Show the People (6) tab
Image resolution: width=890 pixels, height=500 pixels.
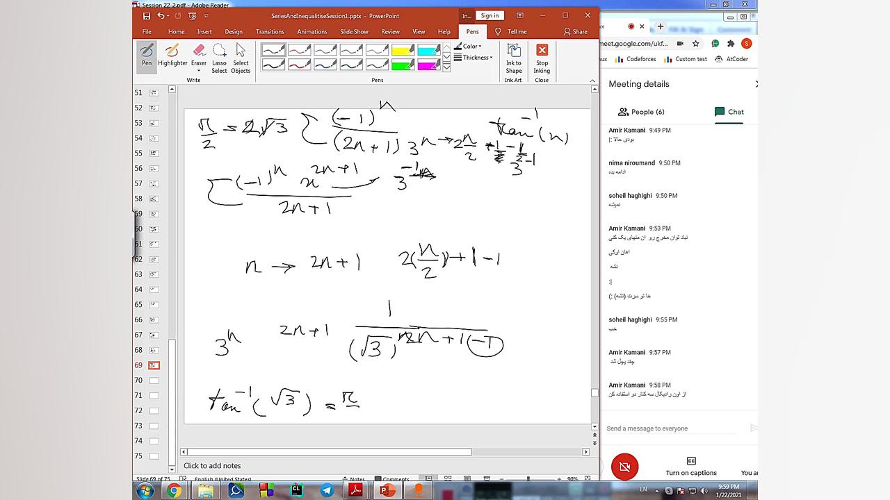[x=641, y=112]
